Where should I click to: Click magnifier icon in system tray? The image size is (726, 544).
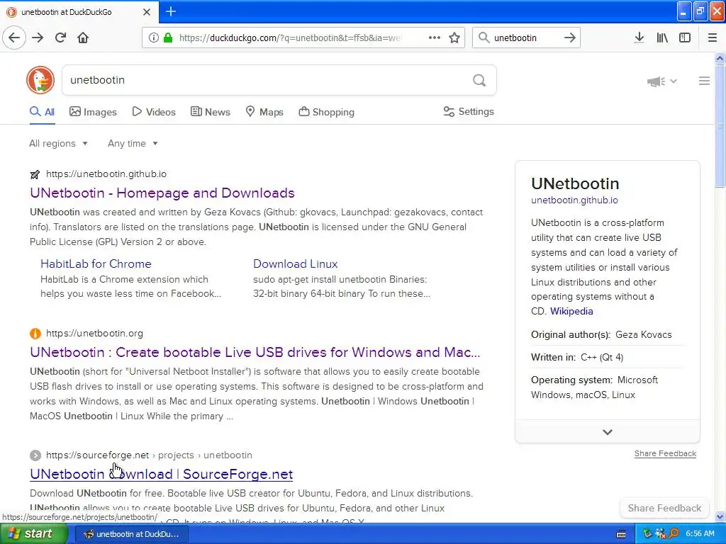[x=674, y=534]
